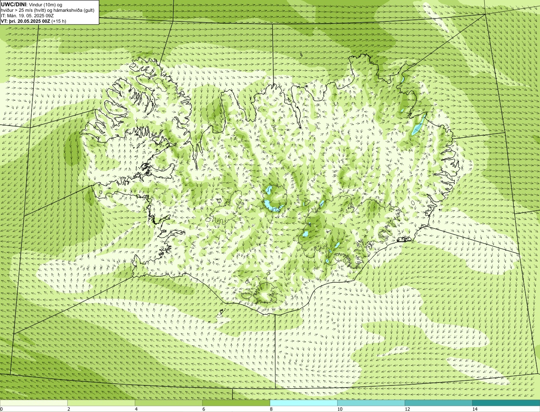Select the 12–14 teal color bar segment
Image resolution: width=540 pixels, height=412 pixels.
pos(439,403)
